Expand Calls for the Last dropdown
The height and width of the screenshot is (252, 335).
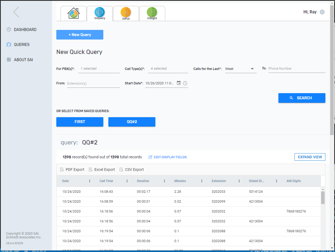[241, 69]
